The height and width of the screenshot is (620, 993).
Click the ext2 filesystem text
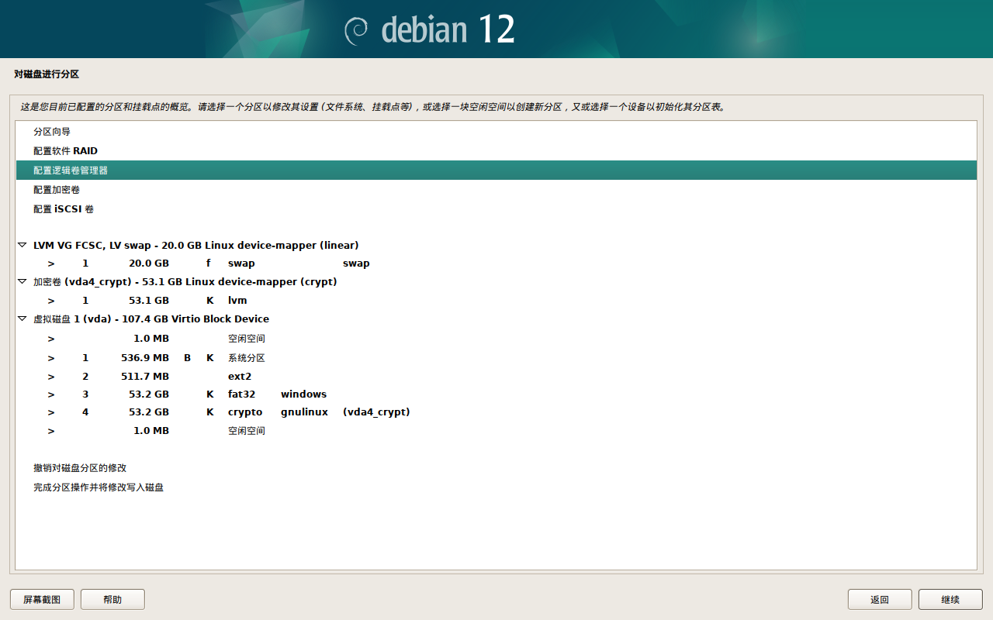coord(240,377)
